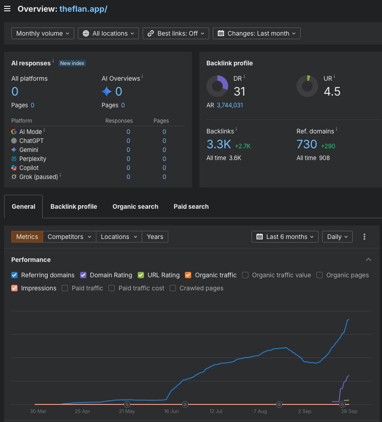Switch to the Backlink profile tab
Screen dimensions: 382x422
pyautogui.click(x=74, y=206)
